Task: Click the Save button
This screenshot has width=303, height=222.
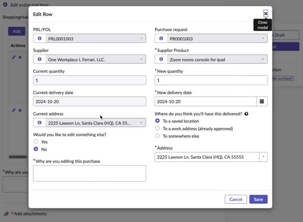Action: coord(258,199)
